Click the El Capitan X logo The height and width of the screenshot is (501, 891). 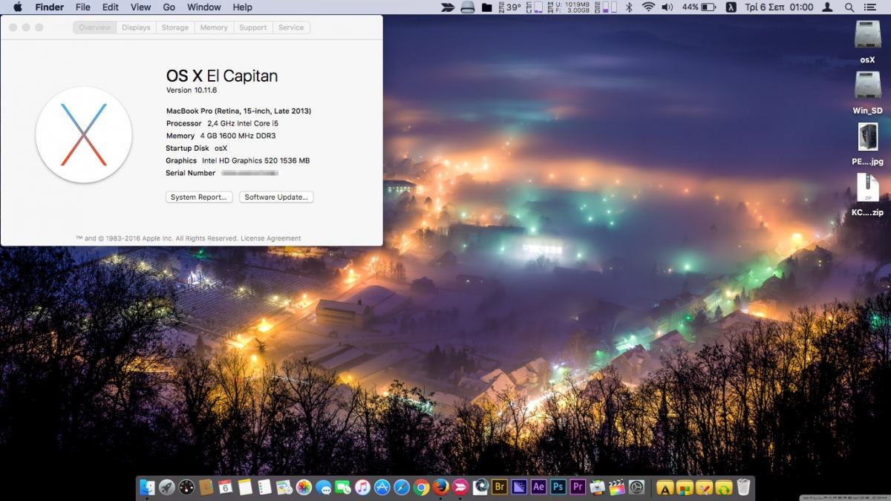[84, 134]
